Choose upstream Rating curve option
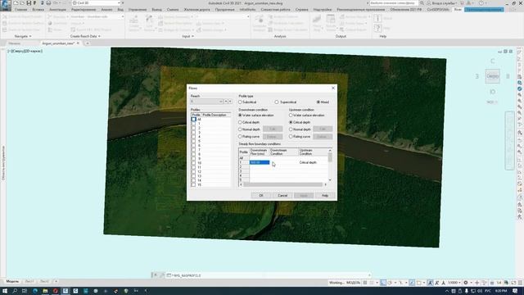524x295 pixels. 291,137
